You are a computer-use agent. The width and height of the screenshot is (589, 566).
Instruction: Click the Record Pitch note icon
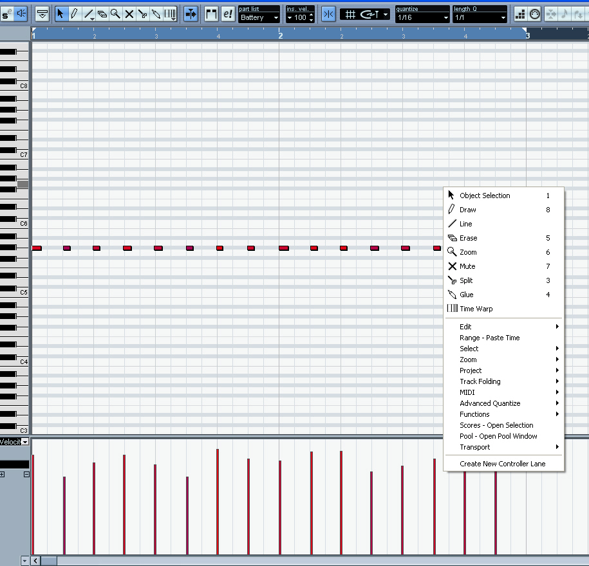click(565, 14)
